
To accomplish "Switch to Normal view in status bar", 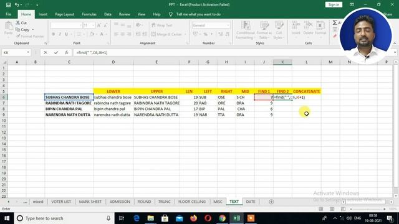I will tap(321, 209).
